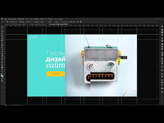Screen dimensions: 164x123
Task: Select the Brush tool
Action: [x=2, y=43]
